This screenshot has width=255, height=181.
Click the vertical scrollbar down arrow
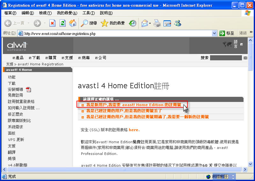pos(251,164)
